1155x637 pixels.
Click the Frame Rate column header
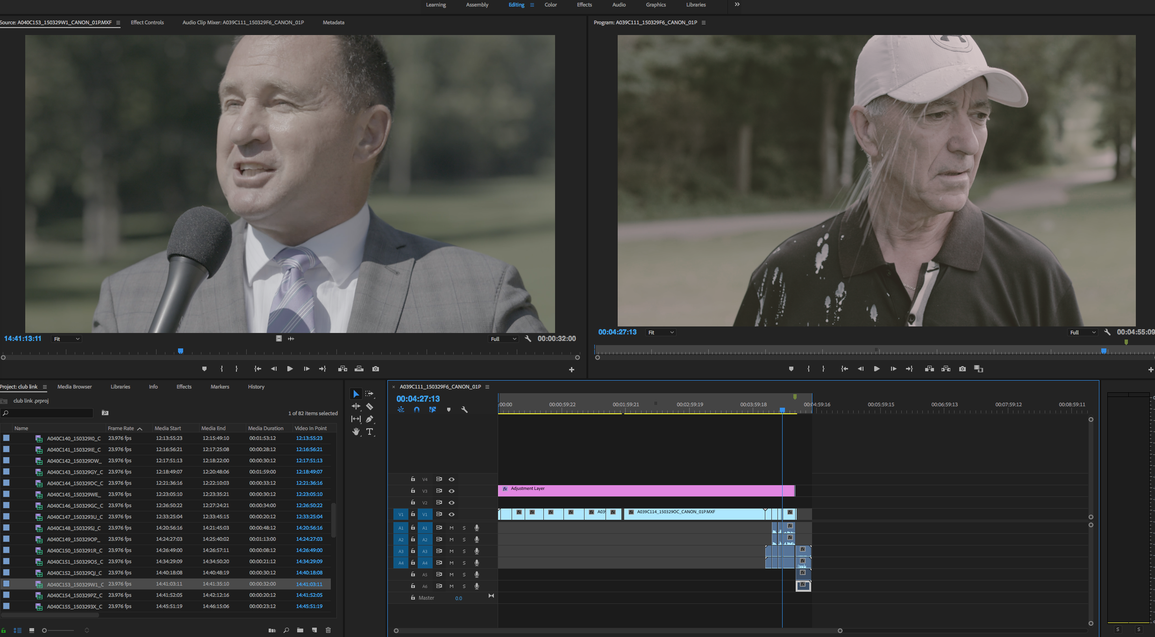pos(121,428)
